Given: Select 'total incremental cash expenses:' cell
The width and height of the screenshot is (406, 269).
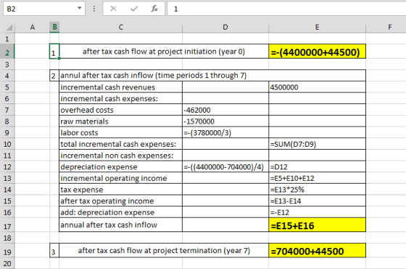Looking at the screenshot, I should (x=120, y=144).
